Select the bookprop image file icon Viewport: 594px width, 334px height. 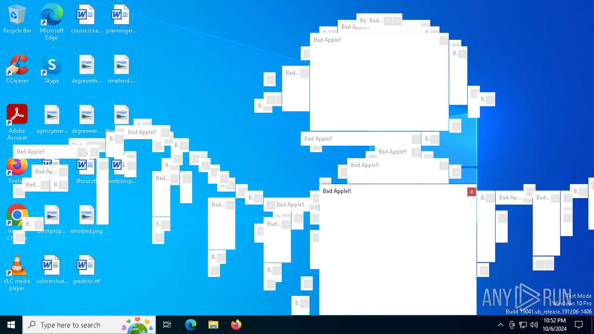click(x=52, y=219)
